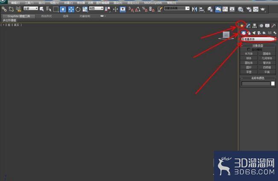Toggle the Spinner Snap button
The width and height of the screenshot is (278, 181).
point(152,9)
